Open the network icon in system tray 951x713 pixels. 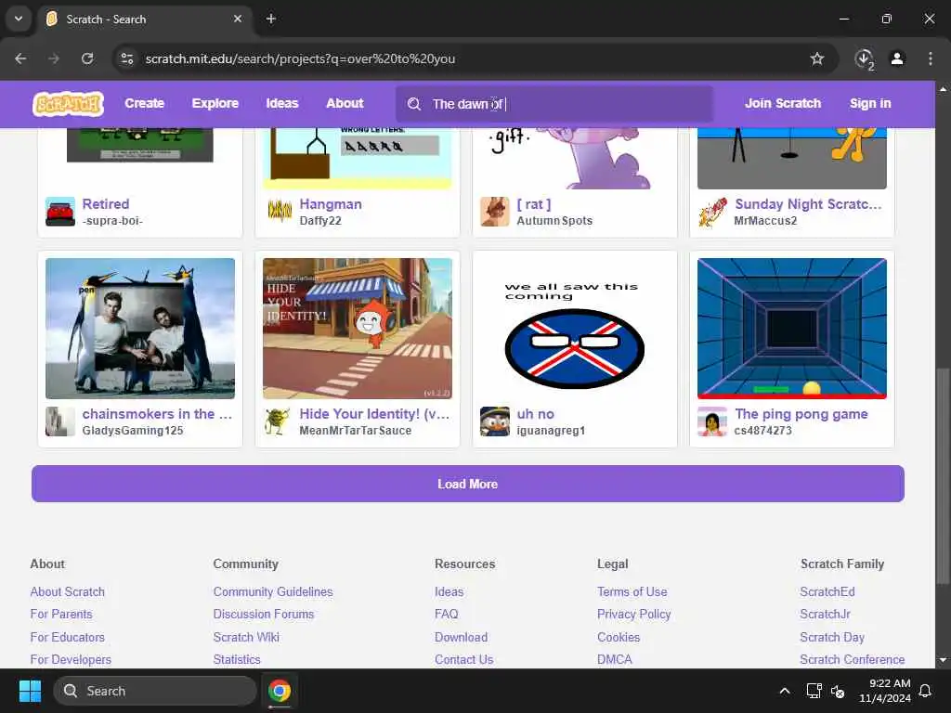pos(814,691)
